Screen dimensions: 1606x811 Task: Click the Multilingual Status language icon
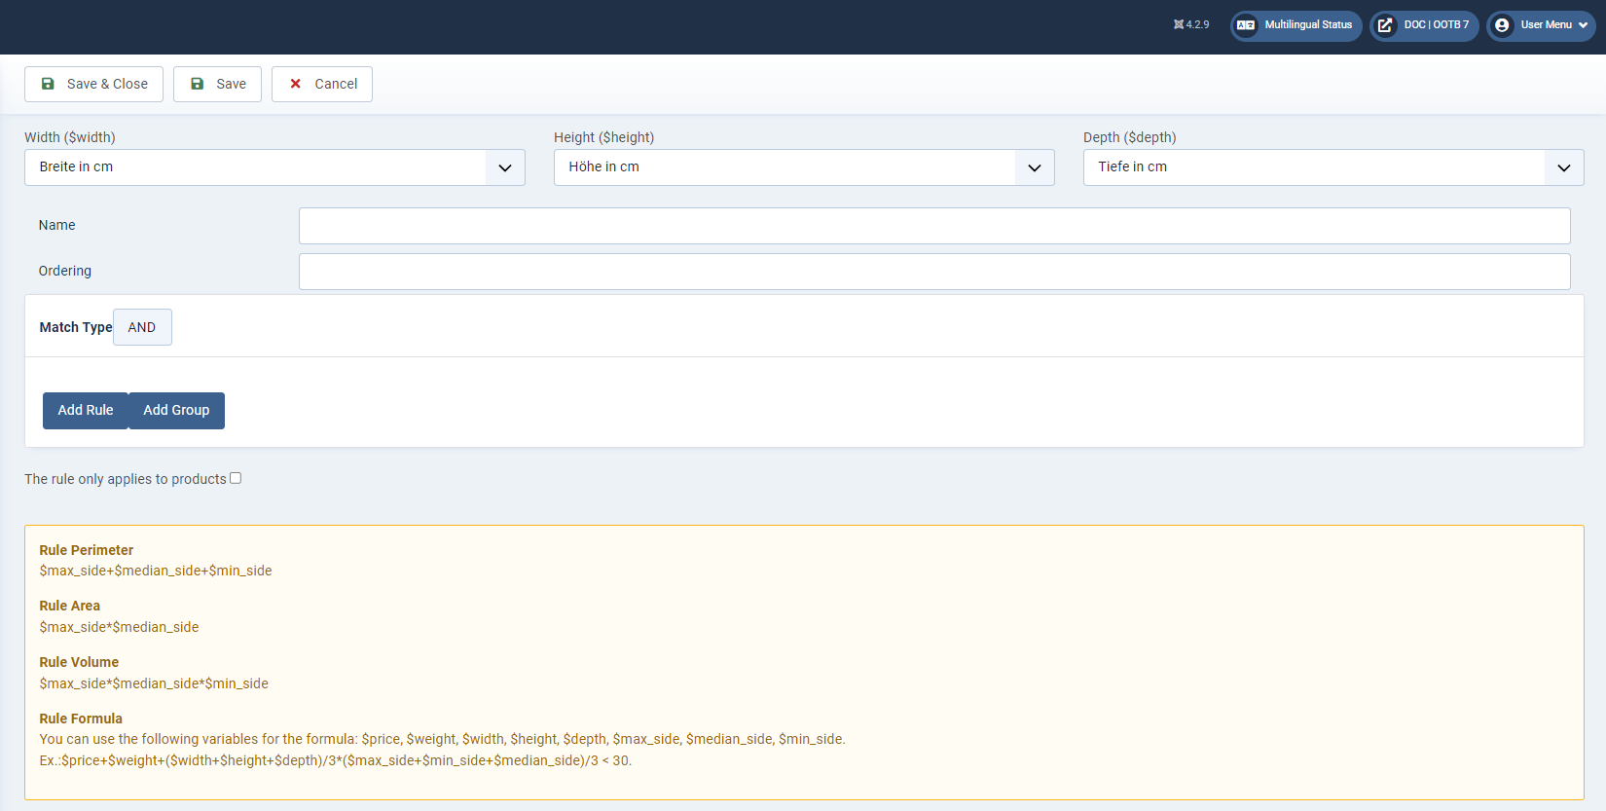point(1246,25)
